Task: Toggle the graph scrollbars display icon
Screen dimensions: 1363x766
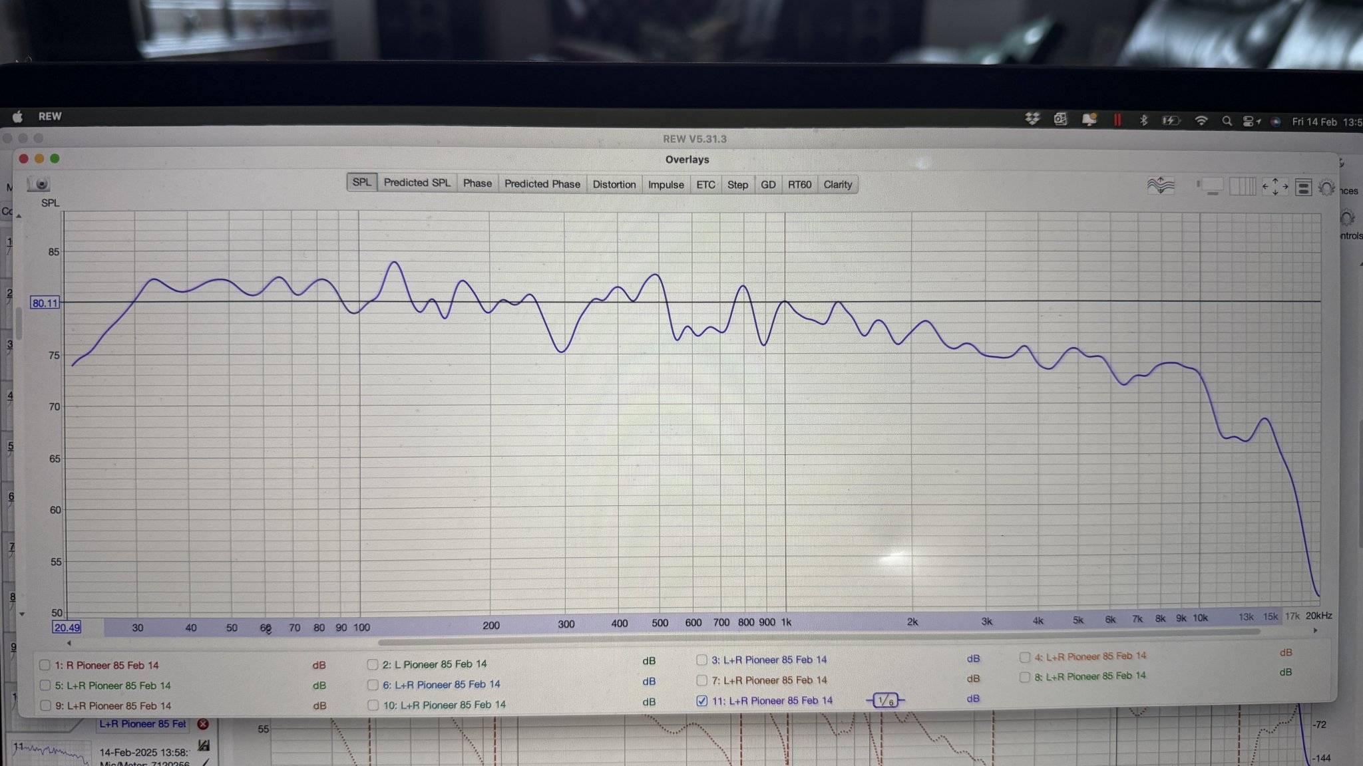Action: [x=1211, y=186]
